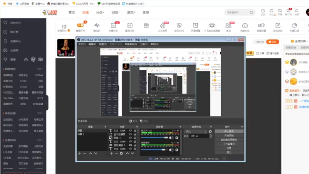The image size is (309, 174).
Task: Expand the 游戏 navigation dropdown
Action: [131, 12]
